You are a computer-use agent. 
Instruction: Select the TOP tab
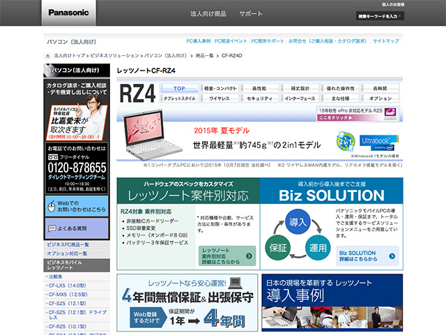point(179,89)
